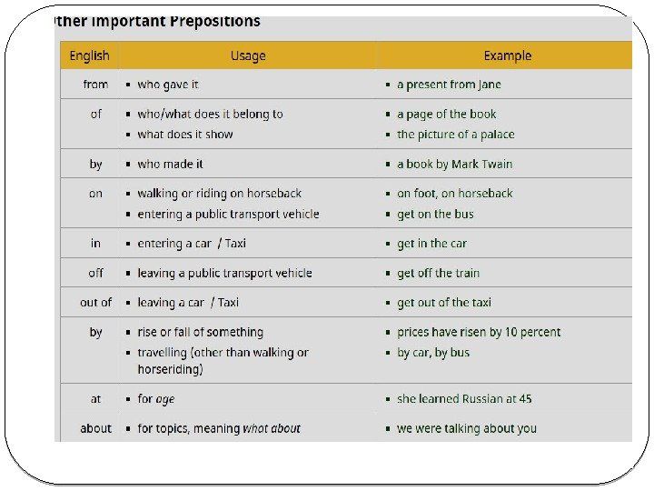Click 'a book by Mark Twain' example
Viewport: 654px width, 491px height.
coord(454,164)
